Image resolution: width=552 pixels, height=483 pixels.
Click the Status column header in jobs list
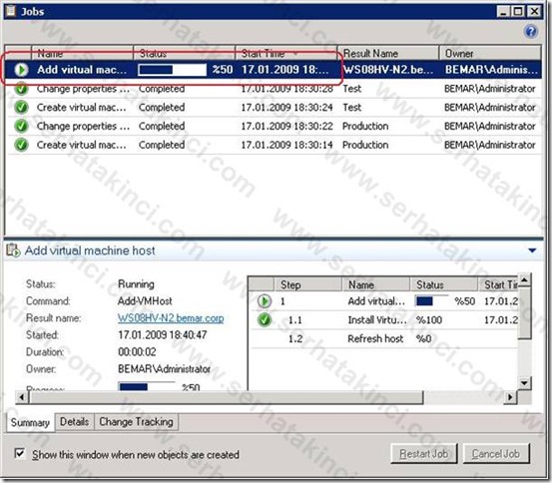coord(184,53)
